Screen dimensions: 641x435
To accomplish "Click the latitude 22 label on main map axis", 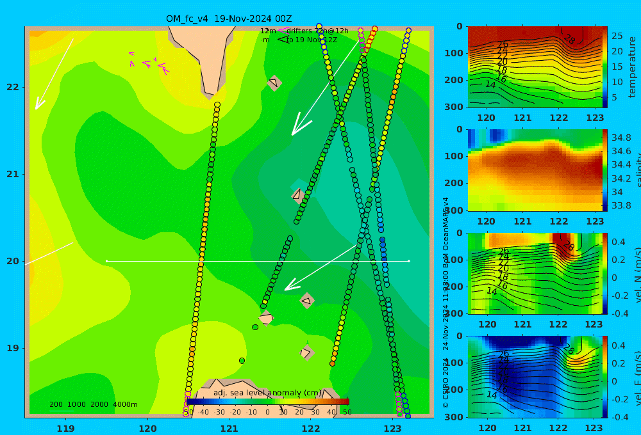I will tap(13, 87).
